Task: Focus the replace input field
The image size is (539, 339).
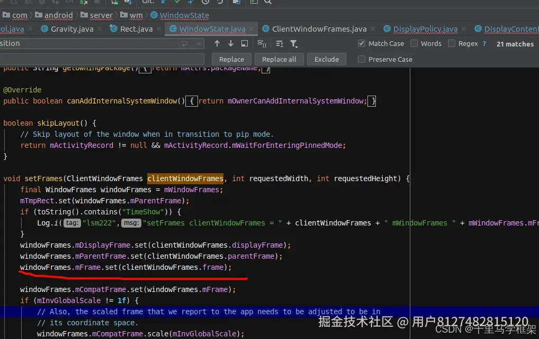Action: (102, 59)
